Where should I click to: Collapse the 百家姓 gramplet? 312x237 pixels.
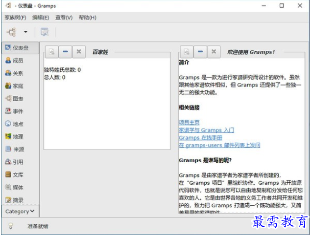pos(65,52)
